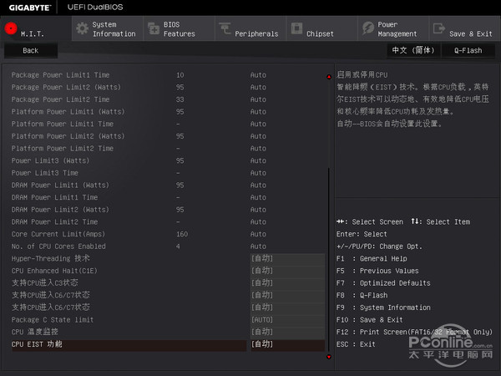Viewport: 501px width, 376px height.
Task: Open CPU EIST 功能 [自动] value box
Action: [287, 344]
